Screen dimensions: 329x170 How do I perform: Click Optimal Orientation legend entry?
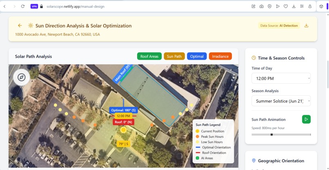tap(213, 147)
